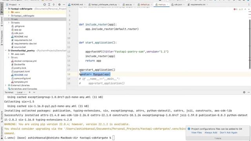The image size is (251, 141).
Task: Select requirements-dev.txt in project tree
Action: [x=25, y=43]
